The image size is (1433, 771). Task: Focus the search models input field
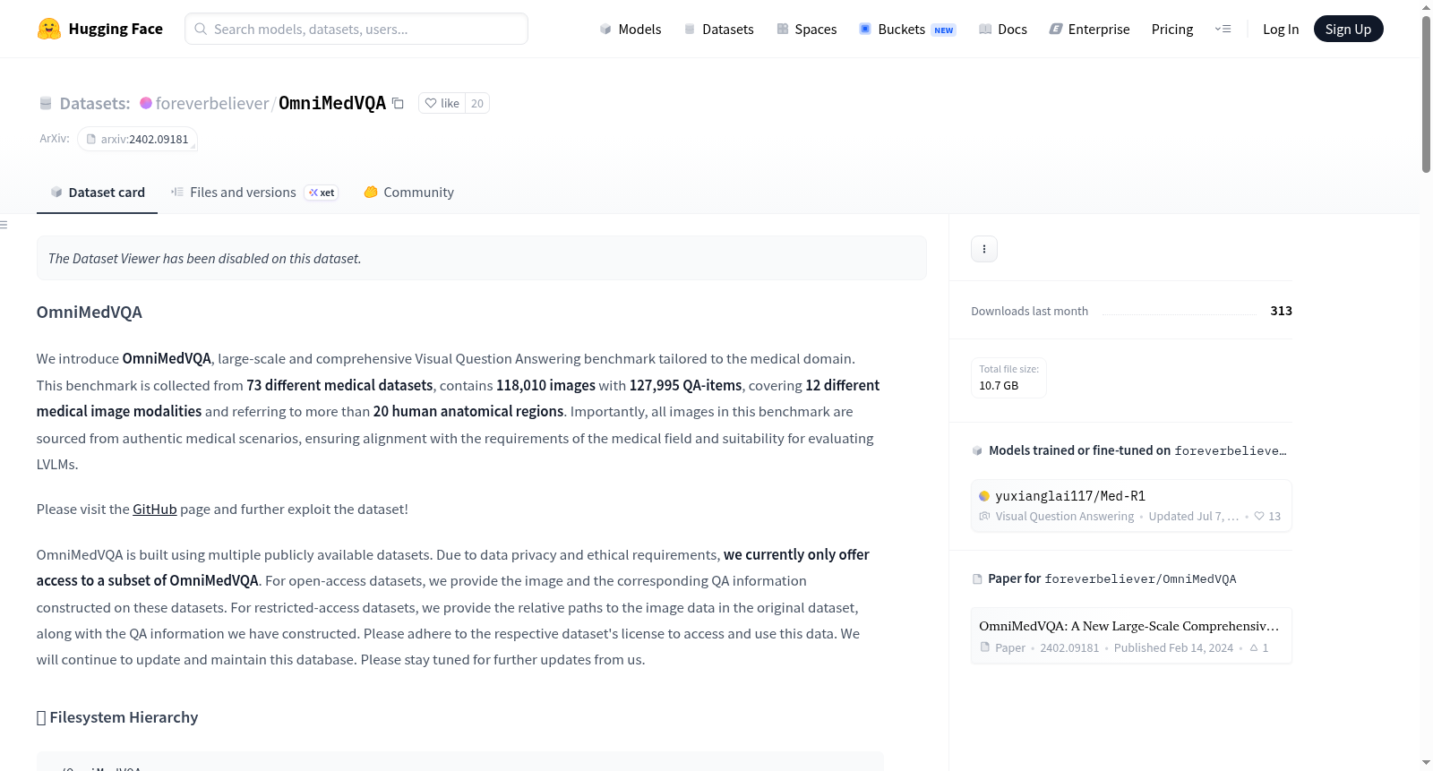356,29
